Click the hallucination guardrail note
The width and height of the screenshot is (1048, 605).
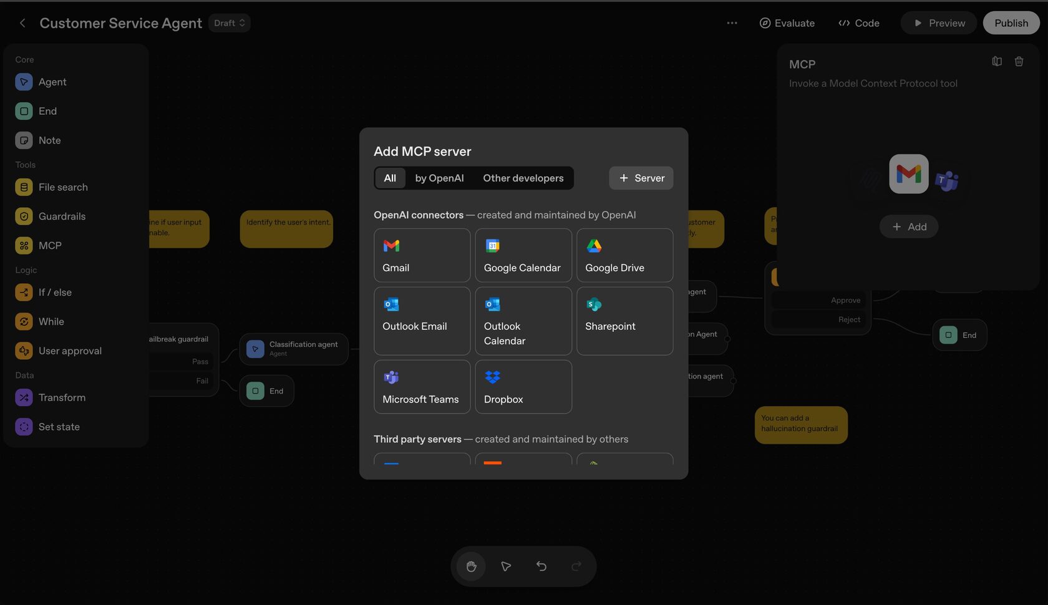(801, 425)
